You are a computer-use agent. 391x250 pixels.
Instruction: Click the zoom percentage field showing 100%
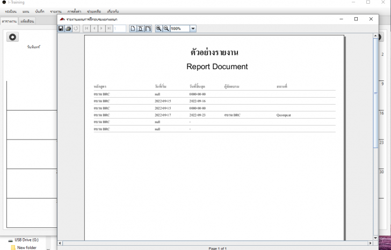click(180, 28)
